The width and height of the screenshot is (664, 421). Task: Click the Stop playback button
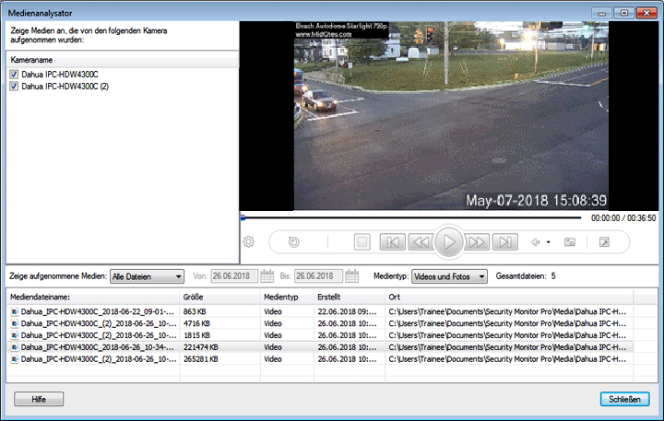click(362, 242)
